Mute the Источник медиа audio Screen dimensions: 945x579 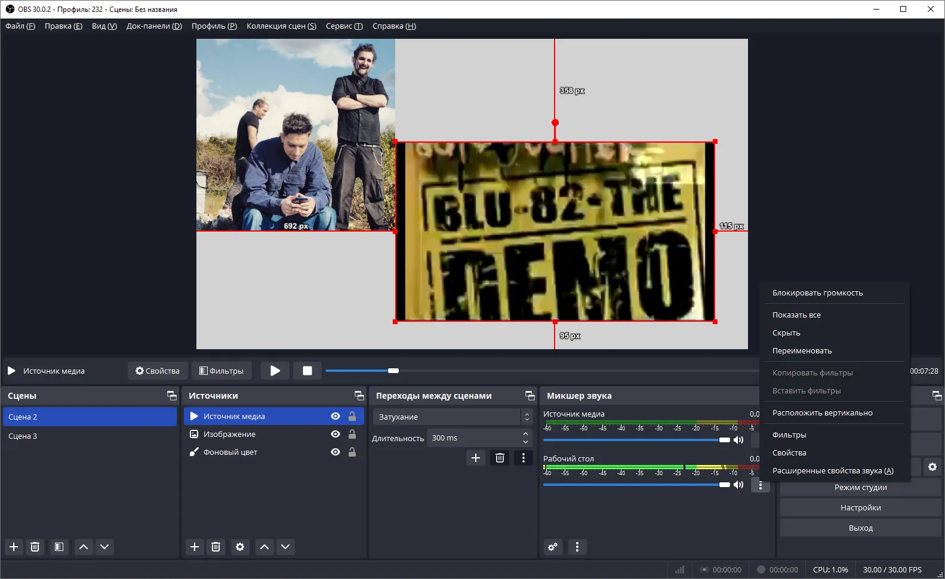coord(738,440)
